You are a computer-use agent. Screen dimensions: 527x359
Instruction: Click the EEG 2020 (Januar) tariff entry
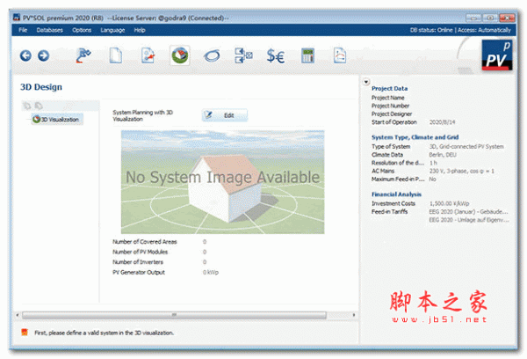[468, 211]
